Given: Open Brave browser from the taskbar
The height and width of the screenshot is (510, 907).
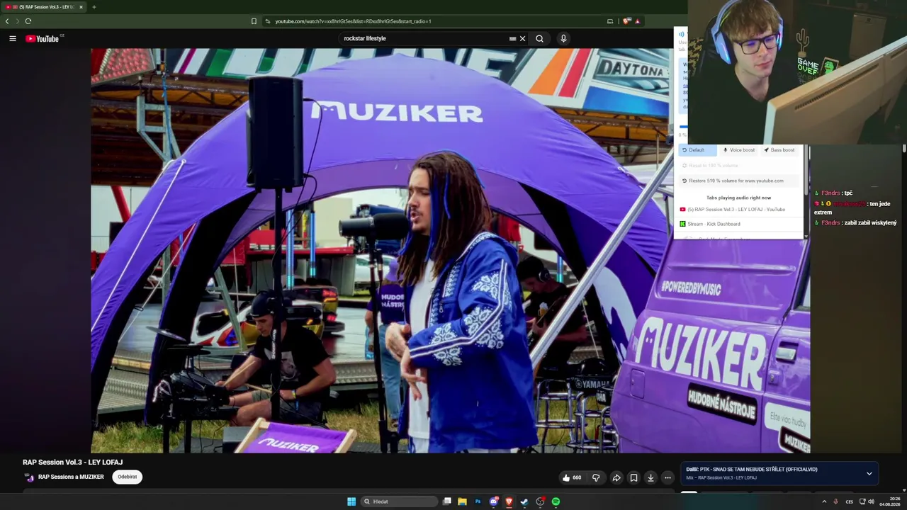Looking at the screenshot, I should pyautogui.click(x=509, y=501).
